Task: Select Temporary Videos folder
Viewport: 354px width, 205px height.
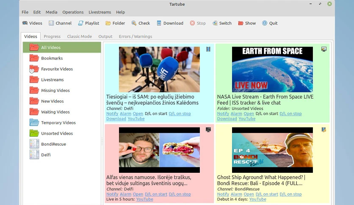Action: tap(62, 122)
